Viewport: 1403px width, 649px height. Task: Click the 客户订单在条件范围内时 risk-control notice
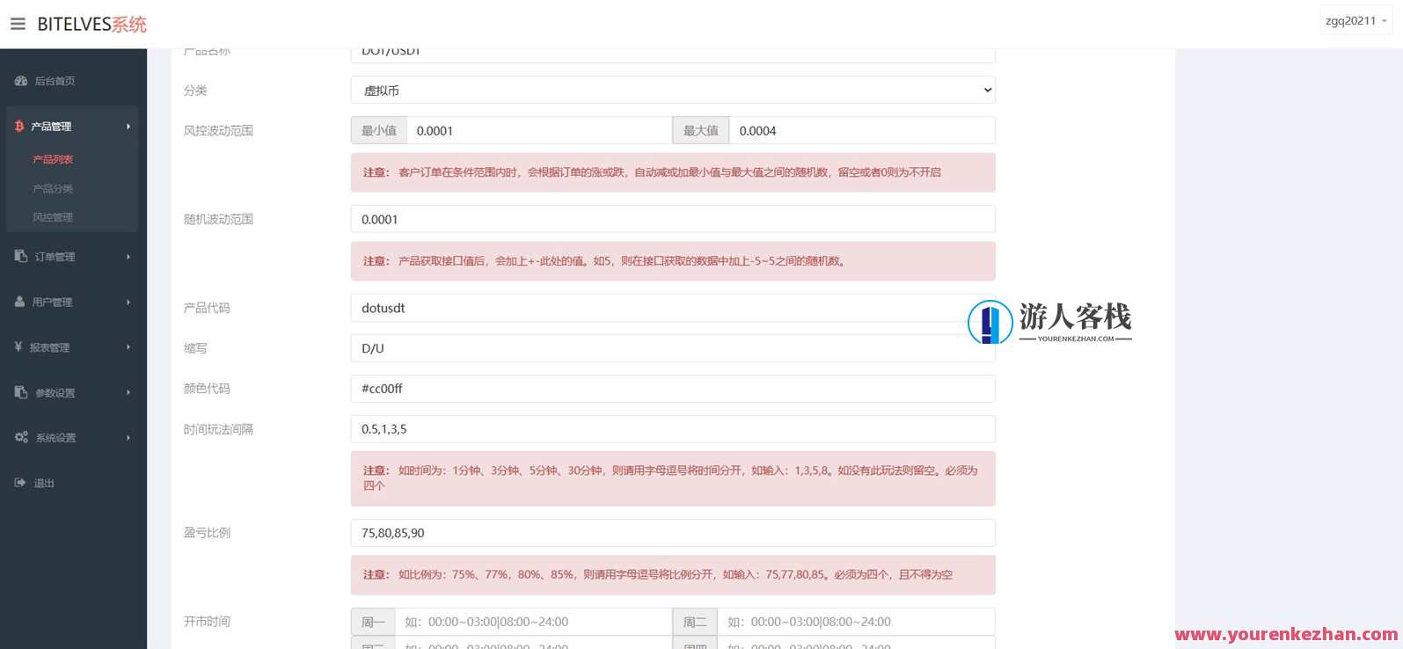pos(673,172)
